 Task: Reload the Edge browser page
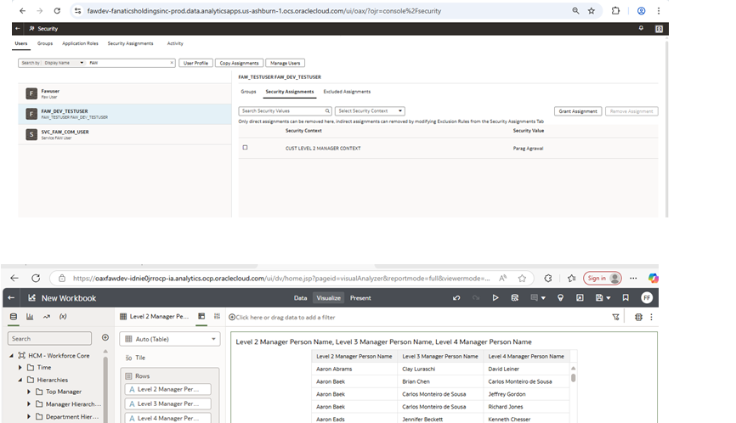(x=36, y=278)
